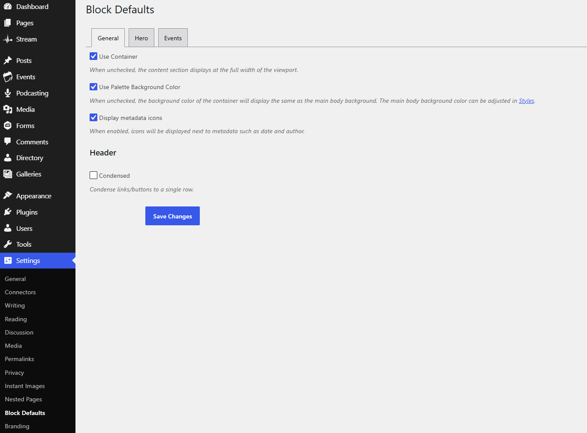
Task: Click the Settings sliders icon
Action: (x=8, y=260)
